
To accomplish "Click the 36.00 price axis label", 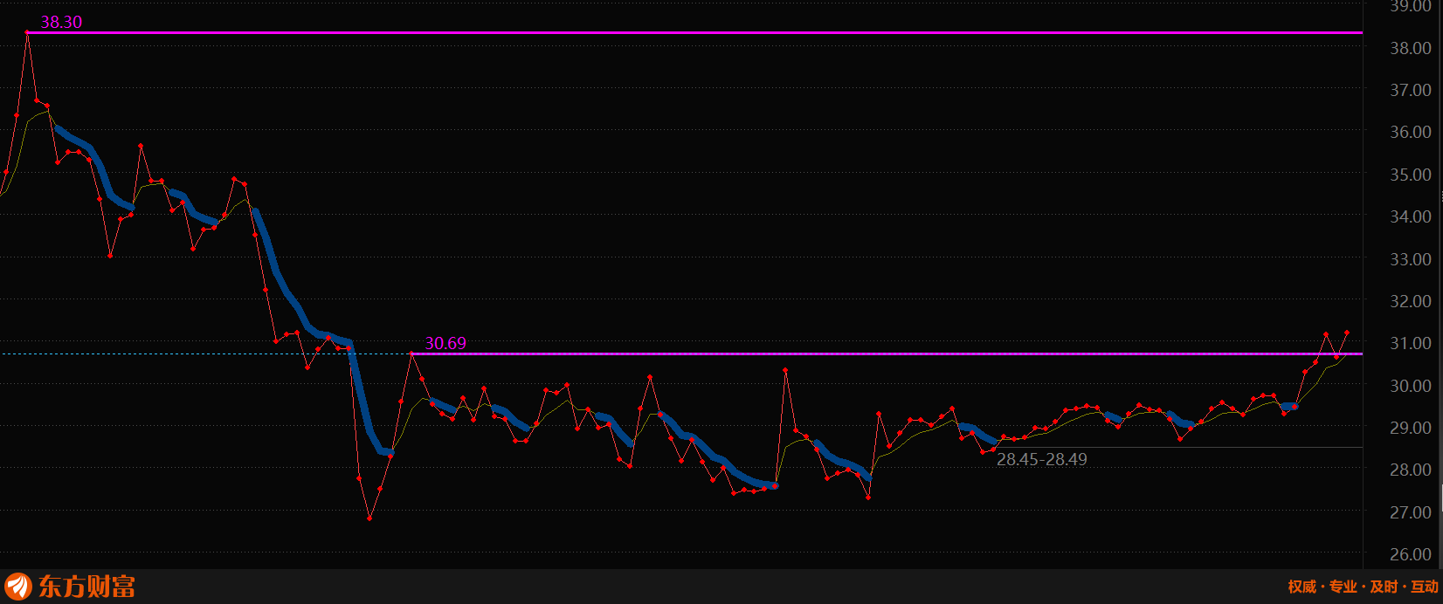I will [x=1411, y=132].
